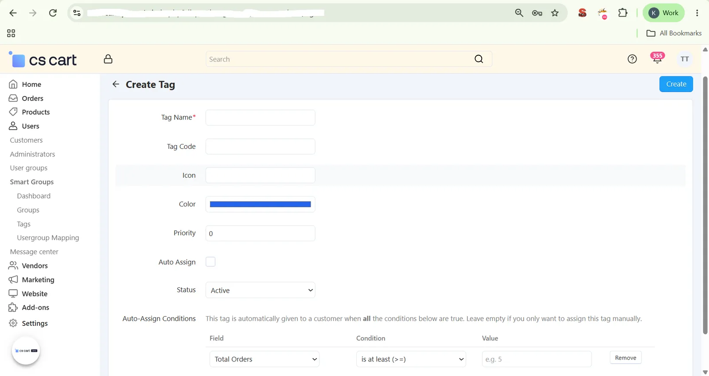Focus the condition Value field

(537, 359)
